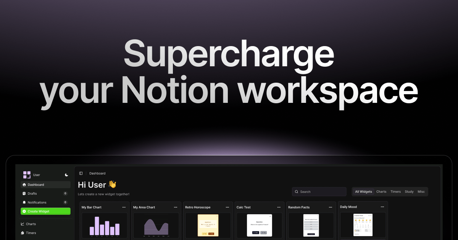Switch to the Charts filter tab
Viewport: 458px width, 240px height.
click(381, 192)
